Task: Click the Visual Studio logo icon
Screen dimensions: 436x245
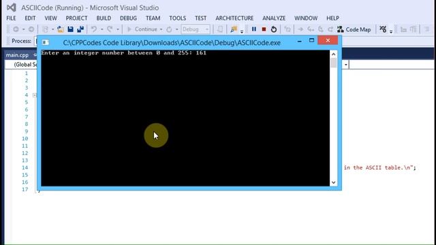Action: point(12,7)
